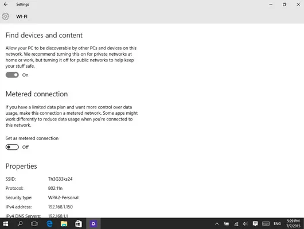Open File Explorer from the taskbar
This screenshot has height=229, width=304.
coord(64,224)
